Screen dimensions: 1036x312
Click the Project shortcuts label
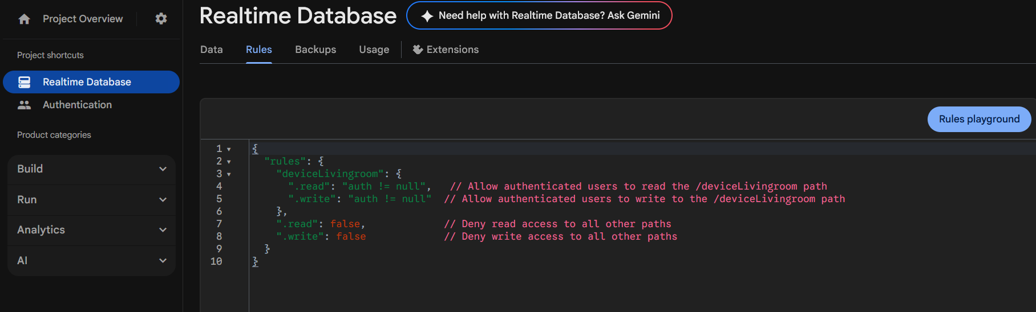pos(50,55)
